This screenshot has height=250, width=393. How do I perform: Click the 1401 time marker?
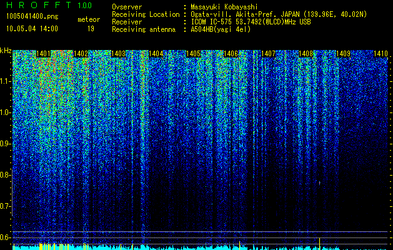43,54
